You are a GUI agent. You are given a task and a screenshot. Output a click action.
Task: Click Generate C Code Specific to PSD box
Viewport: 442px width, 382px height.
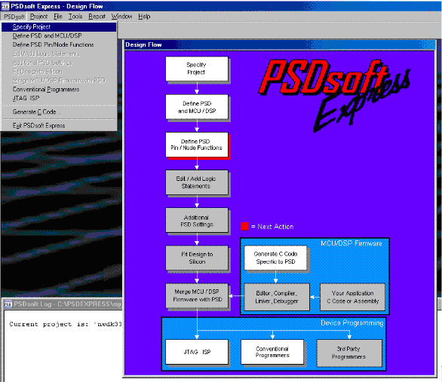pos(275,258)
